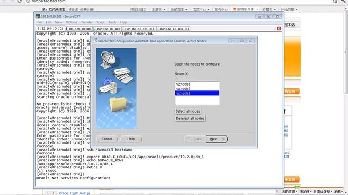Image resolution: width=348 pixels, height=195 pixels.
Task: Cancel the Net Configuration Assistant dialog
Action: (107, 139)
